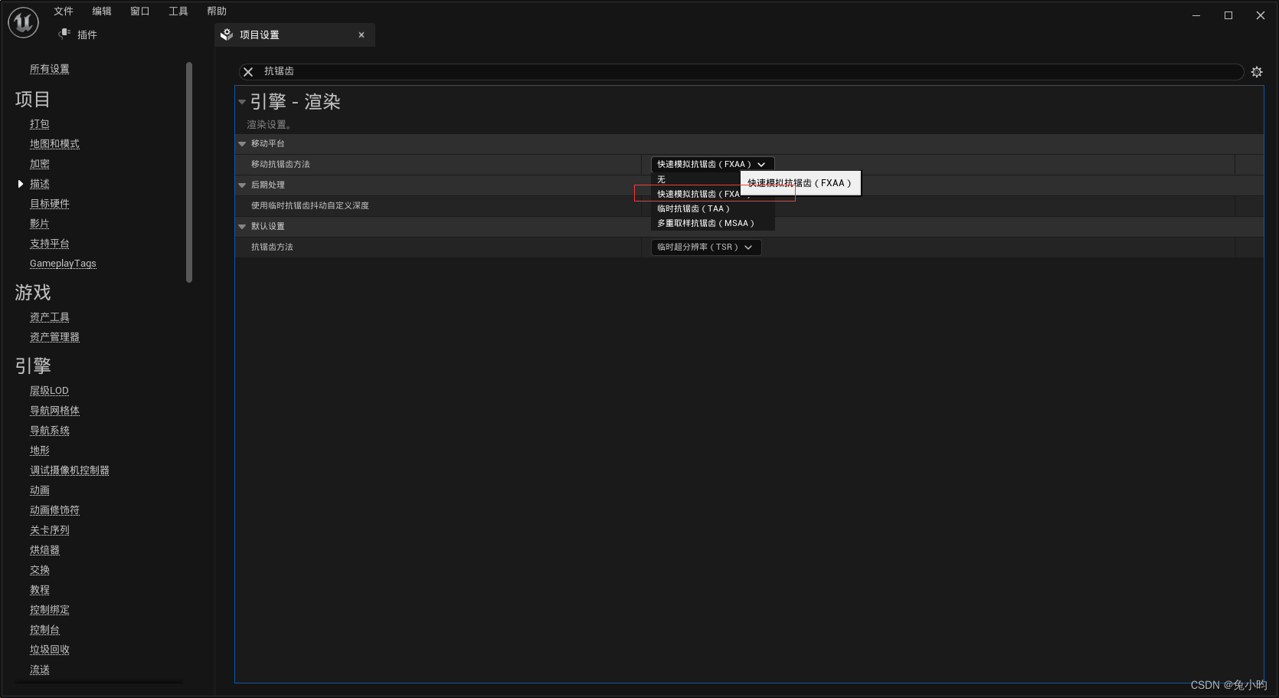Open GameplayTags settings
The width and height of the screenshot is (1279, 698).
click(63, 264)
